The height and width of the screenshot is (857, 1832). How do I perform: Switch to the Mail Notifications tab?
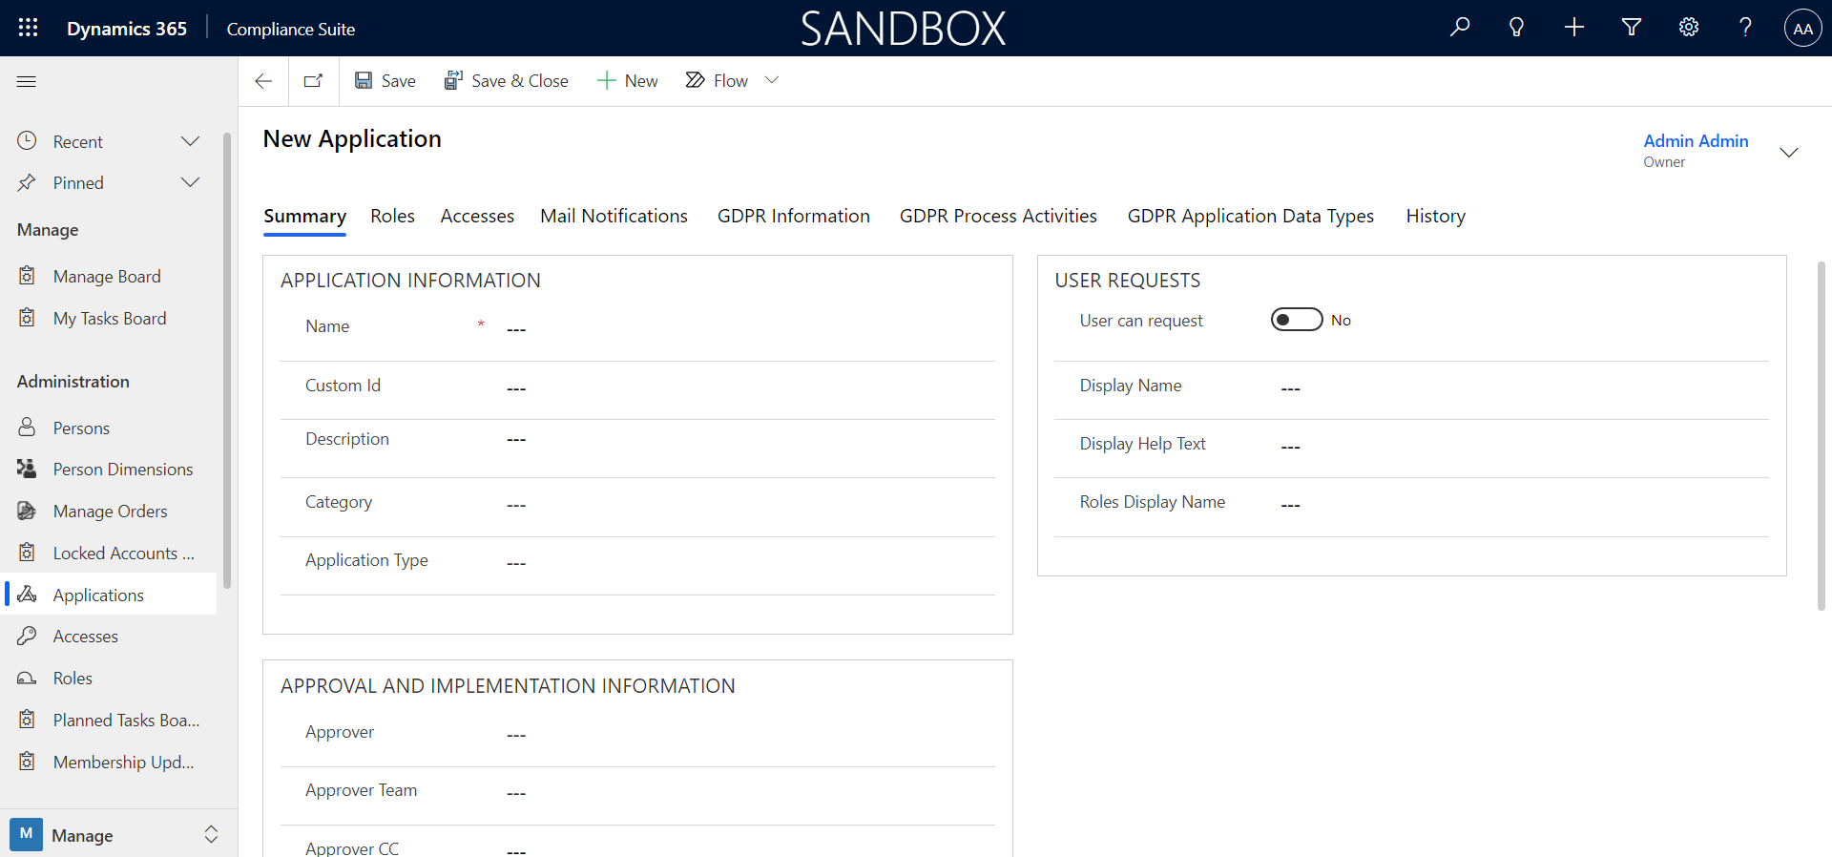point(614,217)
